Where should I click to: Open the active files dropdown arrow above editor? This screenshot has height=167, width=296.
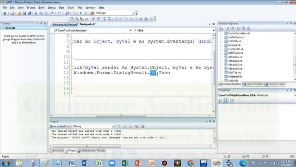[210, 24]
